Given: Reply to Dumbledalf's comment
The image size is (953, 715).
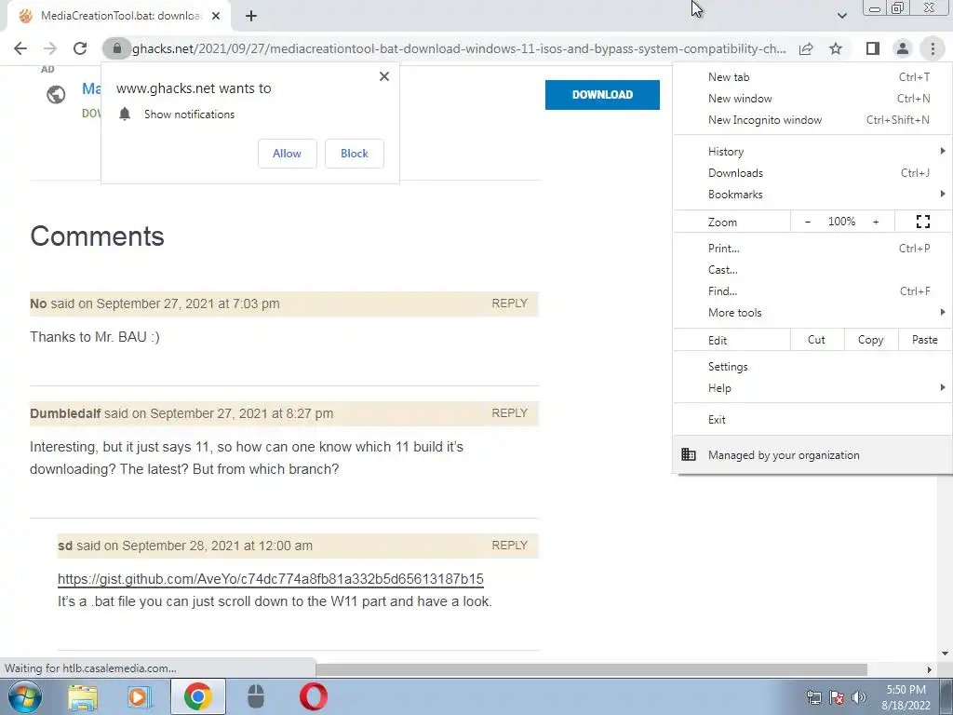Looking at the screenshot, I should coord(509,412).
